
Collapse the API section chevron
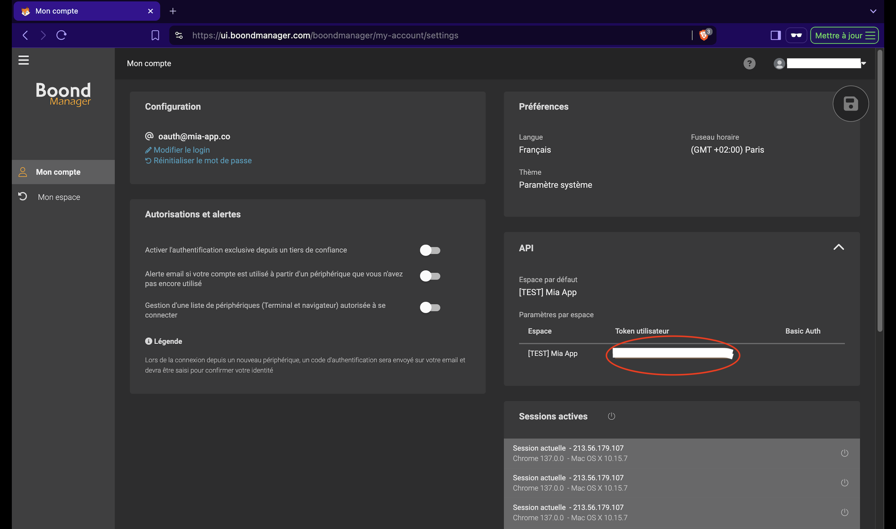point(838,247)
